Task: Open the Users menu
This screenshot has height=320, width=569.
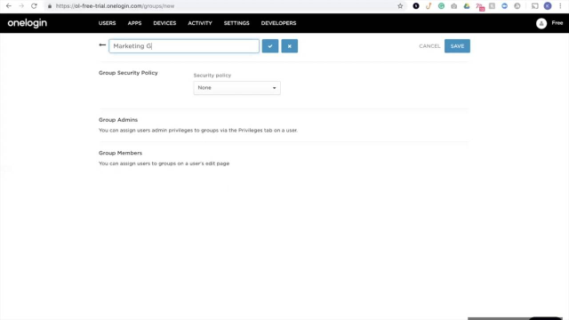Action: click(107, 23)
